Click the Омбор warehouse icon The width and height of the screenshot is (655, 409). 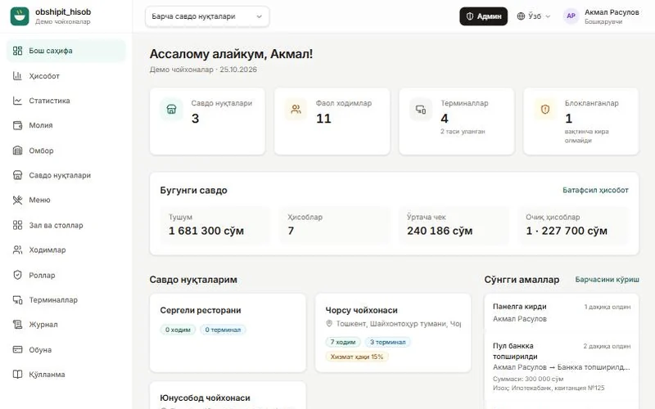tap(17, 151)
